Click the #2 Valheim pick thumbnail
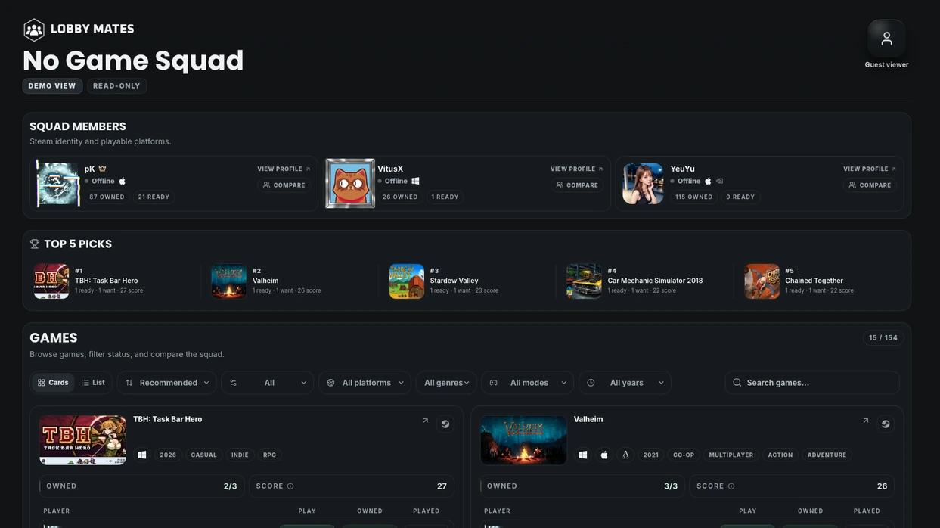This screenshot has height=528, width=940. tap(229, 281)
